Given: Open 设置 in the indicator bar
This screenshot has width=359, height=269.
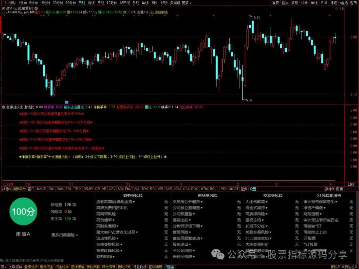Looking at the screenshot, I should [x=253, y=189].
